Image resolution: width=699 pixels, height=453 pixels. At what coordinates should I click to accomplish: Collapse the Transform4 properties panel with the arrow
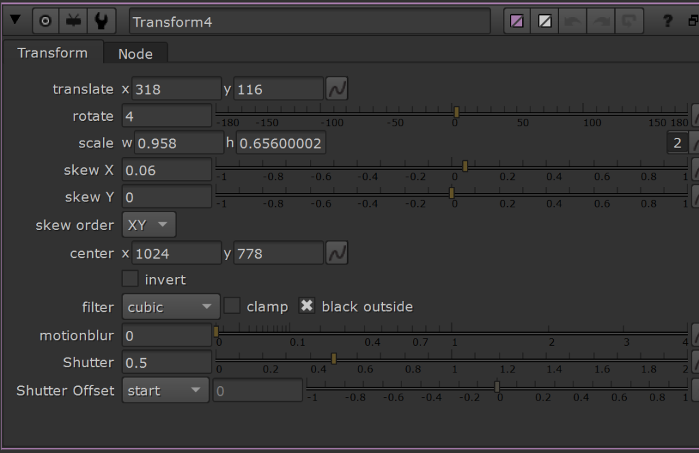tap(15, 20)
